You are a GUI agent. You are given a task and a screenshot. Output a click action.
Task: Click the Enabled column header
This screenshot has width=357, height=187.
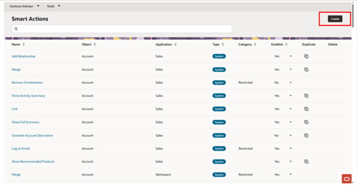coord(277,44)
